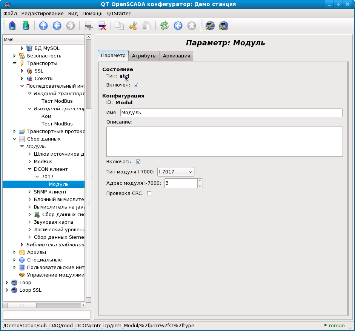Open the Редактирование menu
The width and height of the screenshot is (355, 331).
42,13
